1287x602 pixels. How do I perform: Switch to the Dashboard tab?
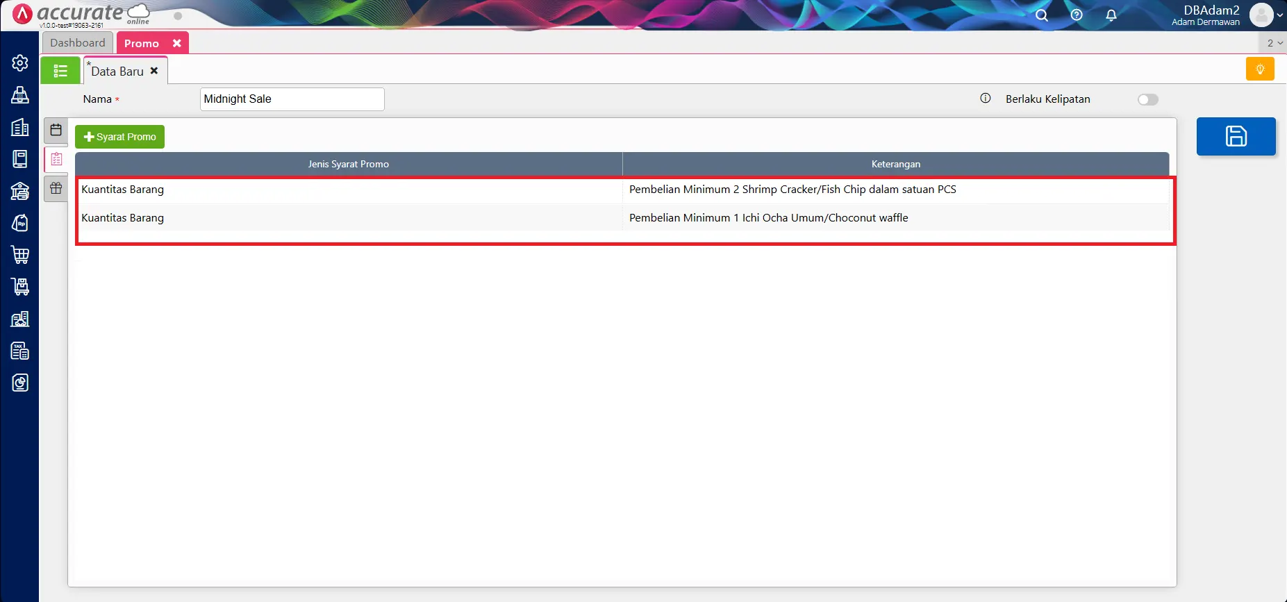[x=78, y=43]
